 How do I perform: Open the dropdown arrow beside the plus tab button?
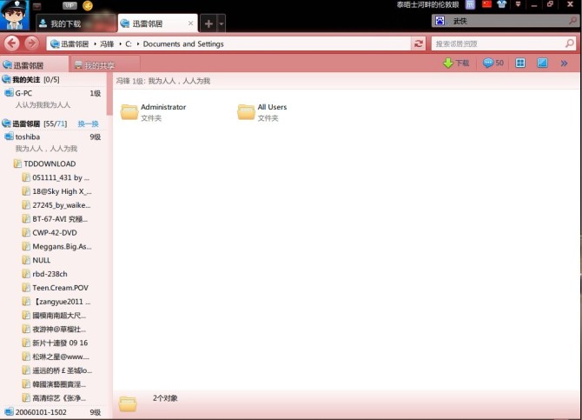222,23
